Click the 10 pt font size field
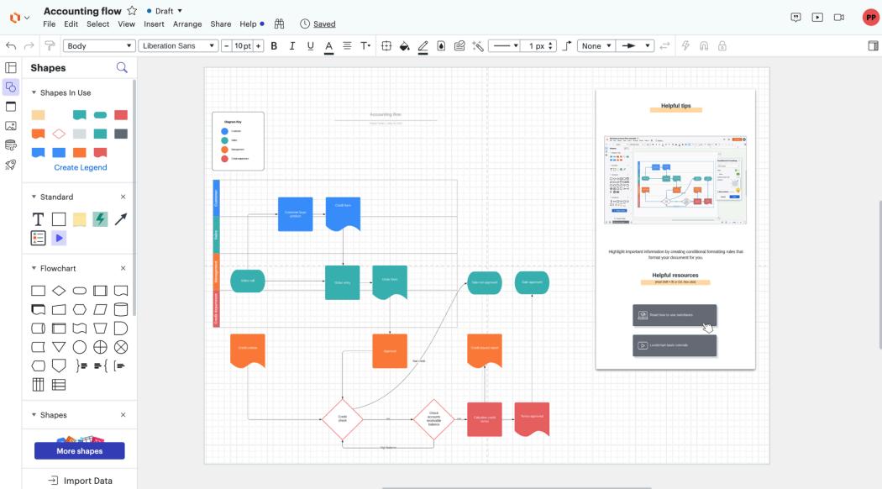The height and width of the screenshot is (489, 882). [243, 46]
